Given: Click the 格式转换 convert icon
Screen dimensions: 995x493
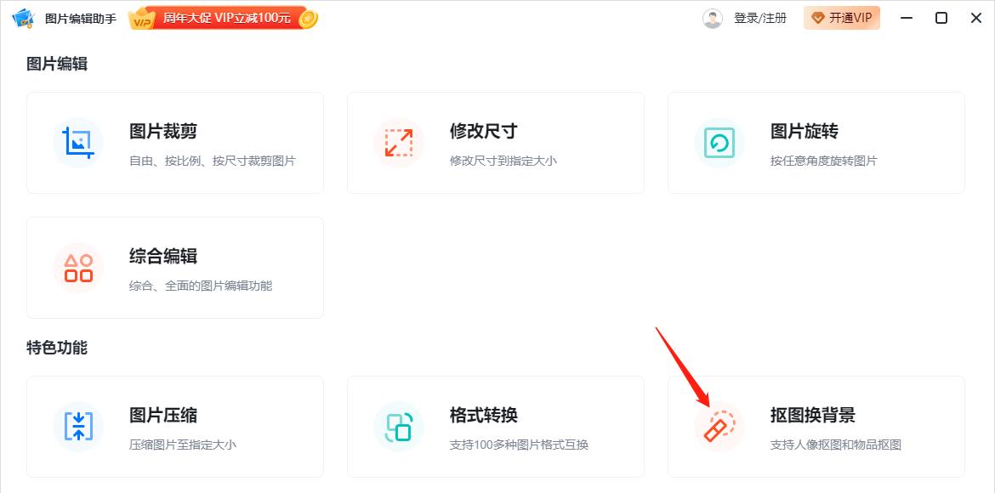Looking at the screenshot, I should pos(399,427).
